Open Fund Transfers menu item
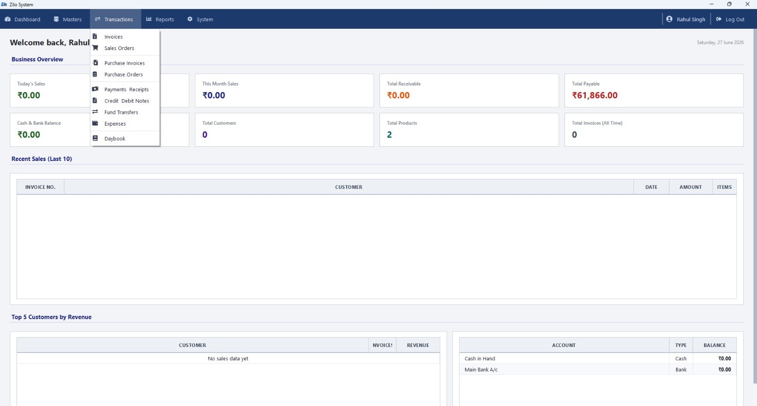Screen dimensions: 757x406 (x=125, y=112)
